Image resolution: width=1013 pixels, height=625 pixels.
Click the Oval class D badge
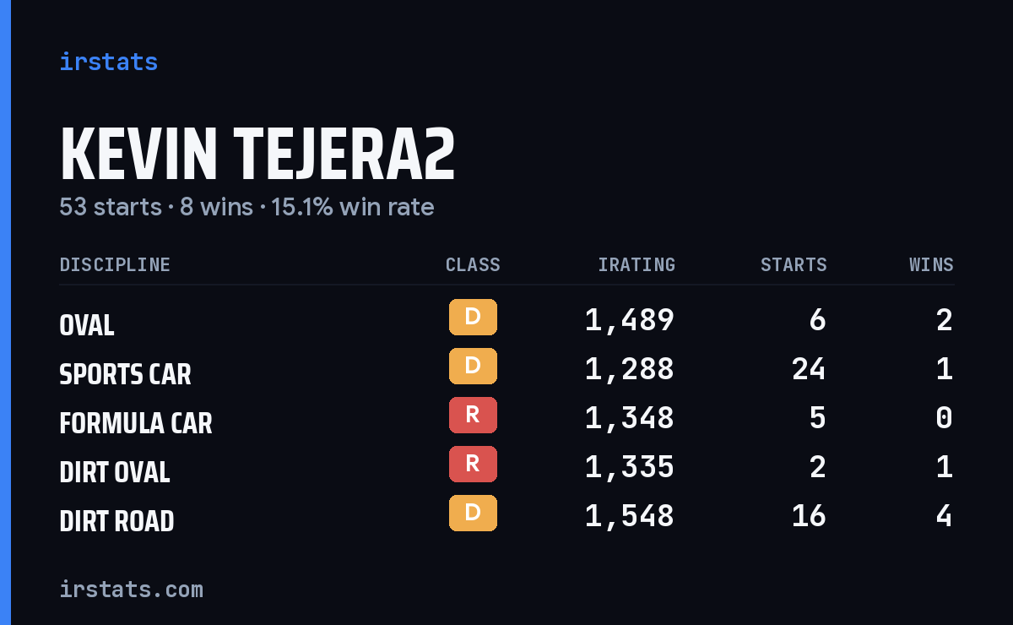[x=473, y=318]
